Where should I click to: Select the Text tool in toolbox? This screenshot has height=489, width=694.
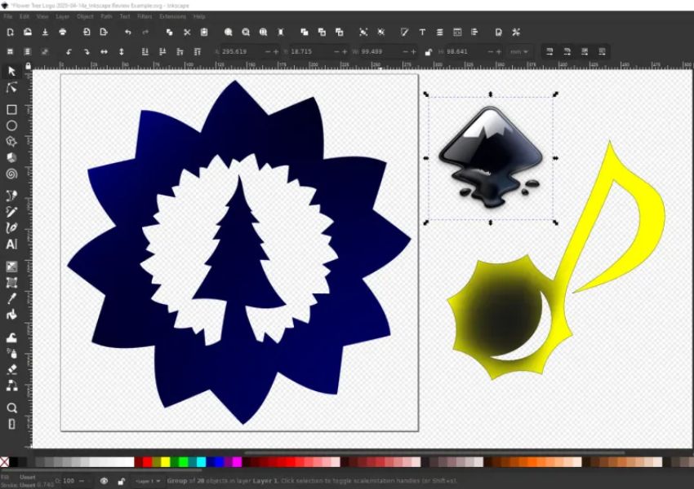click(11, 244)
